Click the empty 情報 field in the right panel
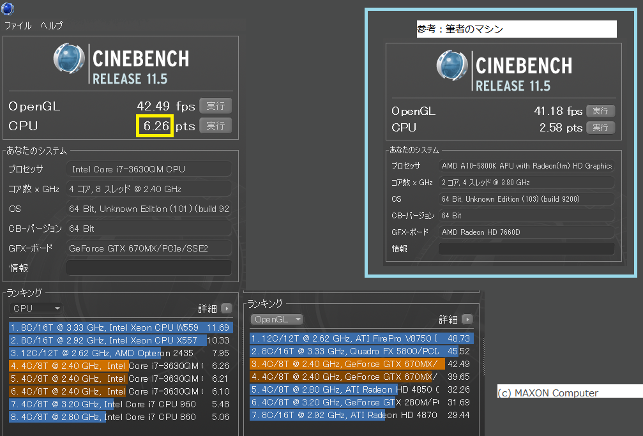 (527, 248)
